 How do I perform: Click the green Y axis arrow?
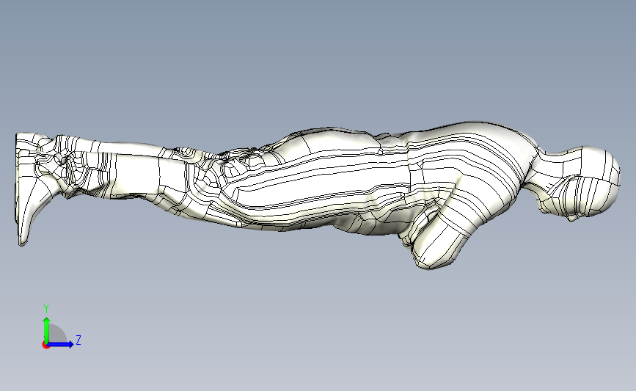point(47,330)
